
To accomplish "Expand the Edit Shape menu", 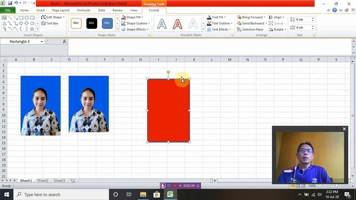I will pos(53,17).
